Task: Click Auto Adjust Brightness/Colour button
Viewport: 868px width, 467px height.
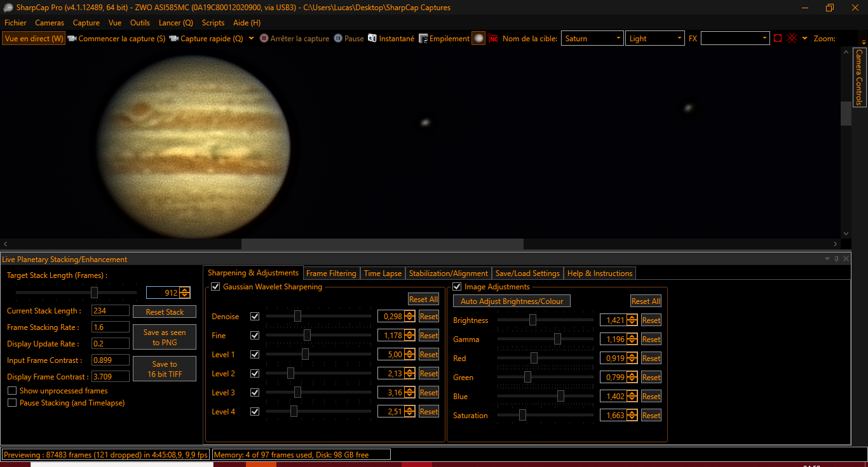Action: pos(512,301)
